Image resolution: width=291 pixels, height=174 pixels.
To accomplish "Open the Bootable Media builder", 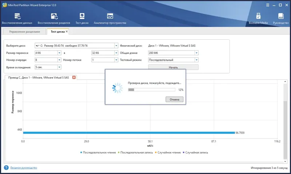I will [x=258, y=19].
